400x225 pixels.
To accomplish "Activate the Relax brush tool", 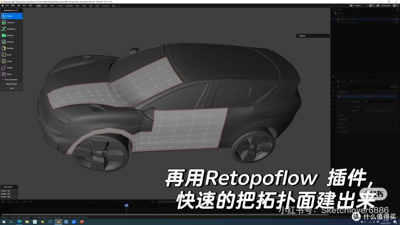I will 12,74.
